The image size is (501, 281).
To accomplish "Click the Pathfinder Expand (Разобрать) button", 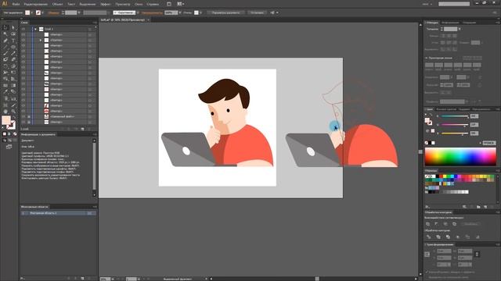I will coord(470,224).
